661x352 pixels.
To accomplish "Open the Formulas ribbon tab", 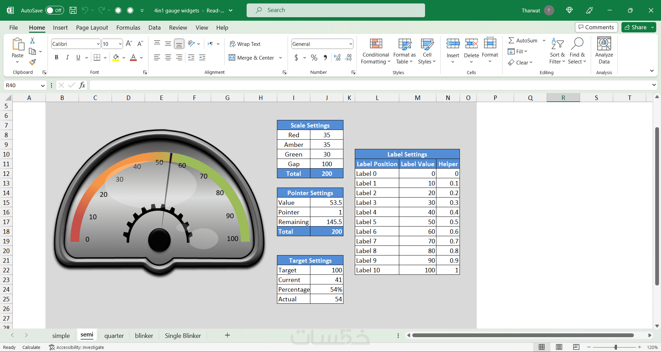I will pos(128,28).
